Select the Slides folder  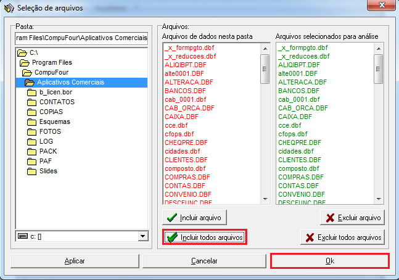(48, 171)
